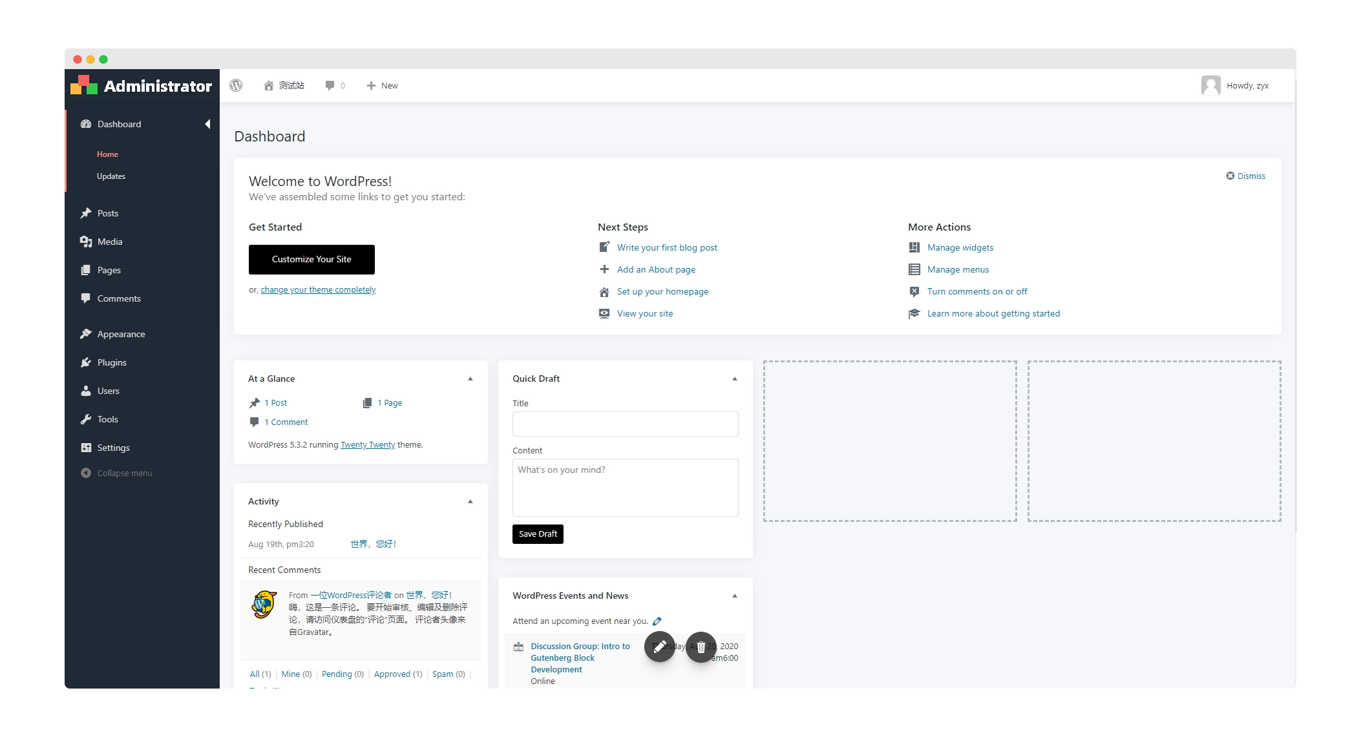Click Set up your homepage link

662,291
